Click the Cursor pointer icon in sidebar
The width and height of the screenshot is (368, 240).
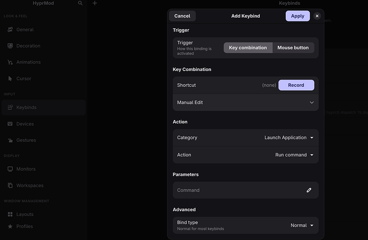coord(10,78)
